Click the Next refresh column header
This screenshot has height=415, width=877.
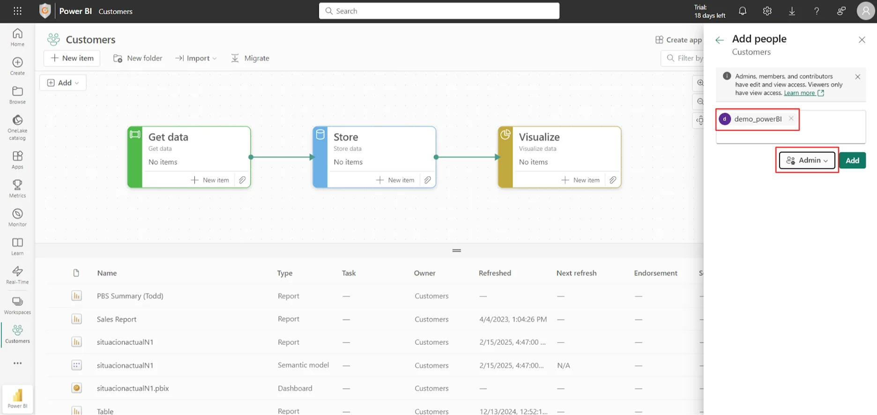click(576, 273)
